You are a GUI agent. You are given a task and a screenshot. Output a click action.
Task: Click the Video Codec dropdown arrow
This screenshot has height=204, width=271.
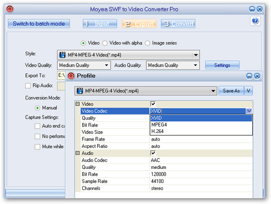coord(249,111)
